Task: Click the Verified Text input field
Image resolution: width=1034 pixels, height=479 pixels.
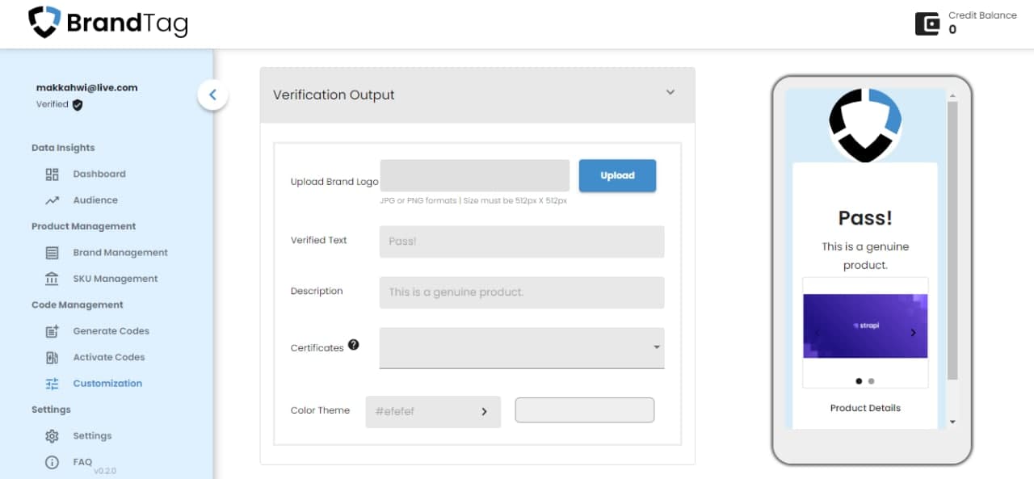Action: 522,242
